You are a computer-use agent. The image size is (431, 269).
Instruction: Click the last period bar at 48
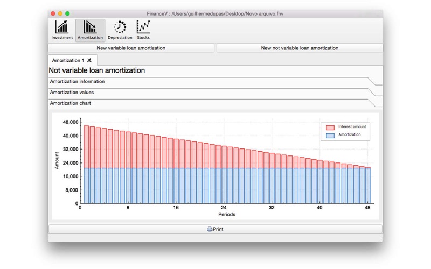(x=368, y=185)
